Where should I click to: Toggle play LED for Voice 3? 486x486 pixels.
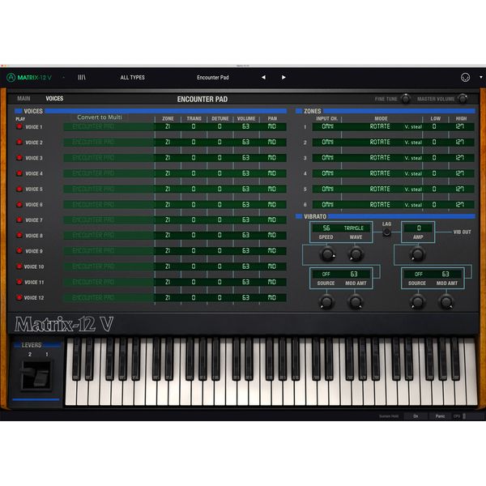(x=19, y=157)
